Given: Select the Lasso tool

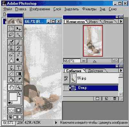Looking at the screenshot, I should pyautogui.click(x=11, y=35).
